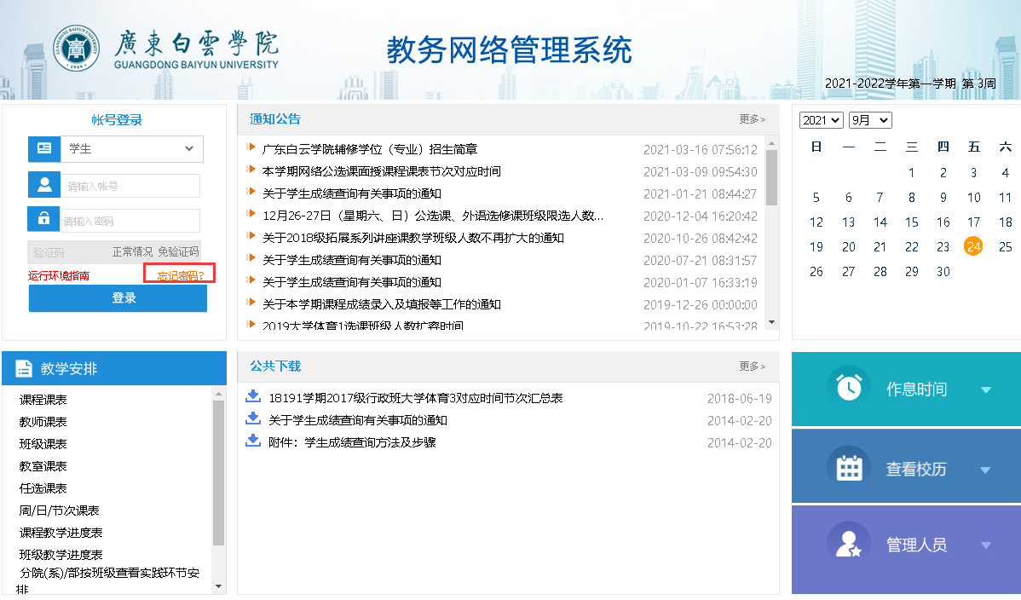The height and width of the screenshot is (600, 1021).
Task: Click 更多» in the 通知公告 panel
Action: 752,119
